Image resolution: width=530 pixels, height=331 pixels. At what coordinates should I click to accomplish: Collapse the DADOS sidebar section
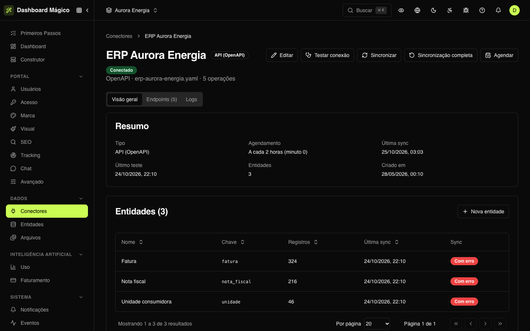tap(47, 199)
